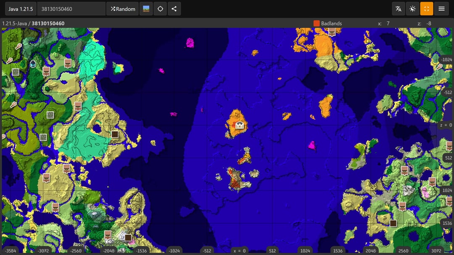
Task: Open the Java 1.21.5 version selector
Action: click(21, 9)
